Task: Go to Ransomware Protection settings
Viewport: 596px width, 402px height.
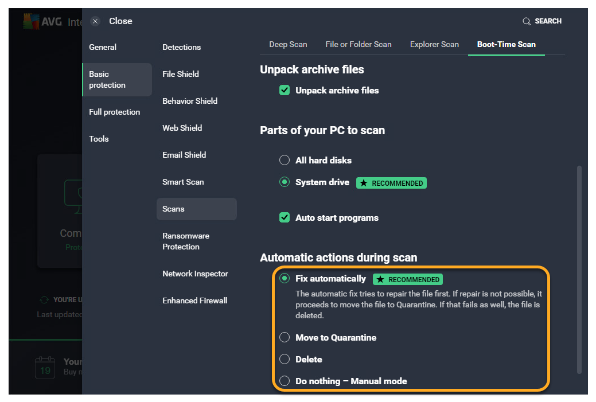Action: (x=186, y=241)
